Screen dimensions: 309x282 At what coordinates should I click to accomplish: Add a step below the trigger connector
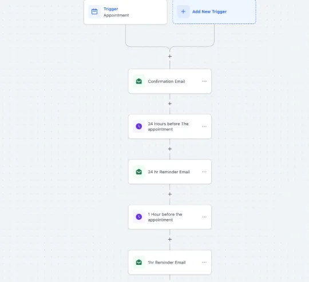coord(170,57)
